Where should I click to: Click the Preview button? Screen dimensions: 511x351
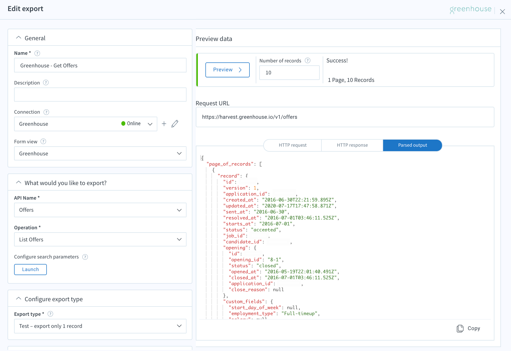(228, 70)
